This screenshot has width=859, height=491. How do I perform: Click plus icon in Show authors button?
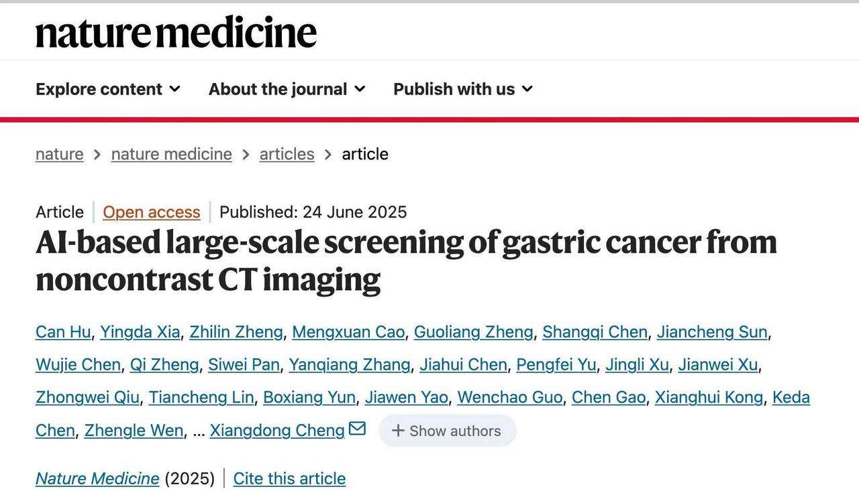[x=398, y=431]
